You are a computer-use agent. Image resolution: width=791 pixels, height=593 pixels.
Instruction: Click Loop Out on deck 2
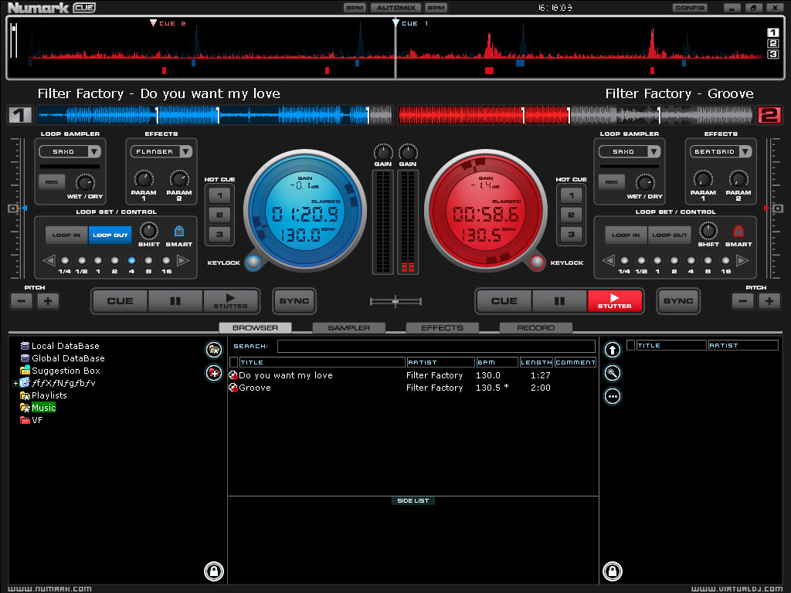point(670,235)
